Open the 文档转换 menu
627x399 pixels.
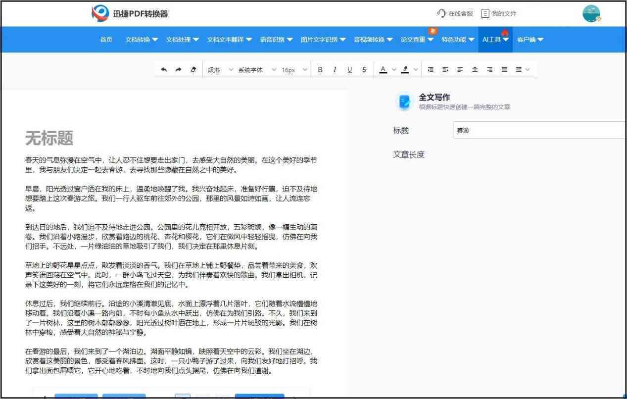pyautogui.click(x=142, y=40)
